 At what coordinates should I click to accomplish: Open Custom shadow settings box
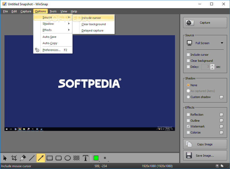click(x=222, y=97)
